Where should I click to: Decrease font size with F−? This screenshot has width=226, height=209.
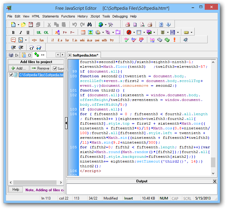coord(72,33)
